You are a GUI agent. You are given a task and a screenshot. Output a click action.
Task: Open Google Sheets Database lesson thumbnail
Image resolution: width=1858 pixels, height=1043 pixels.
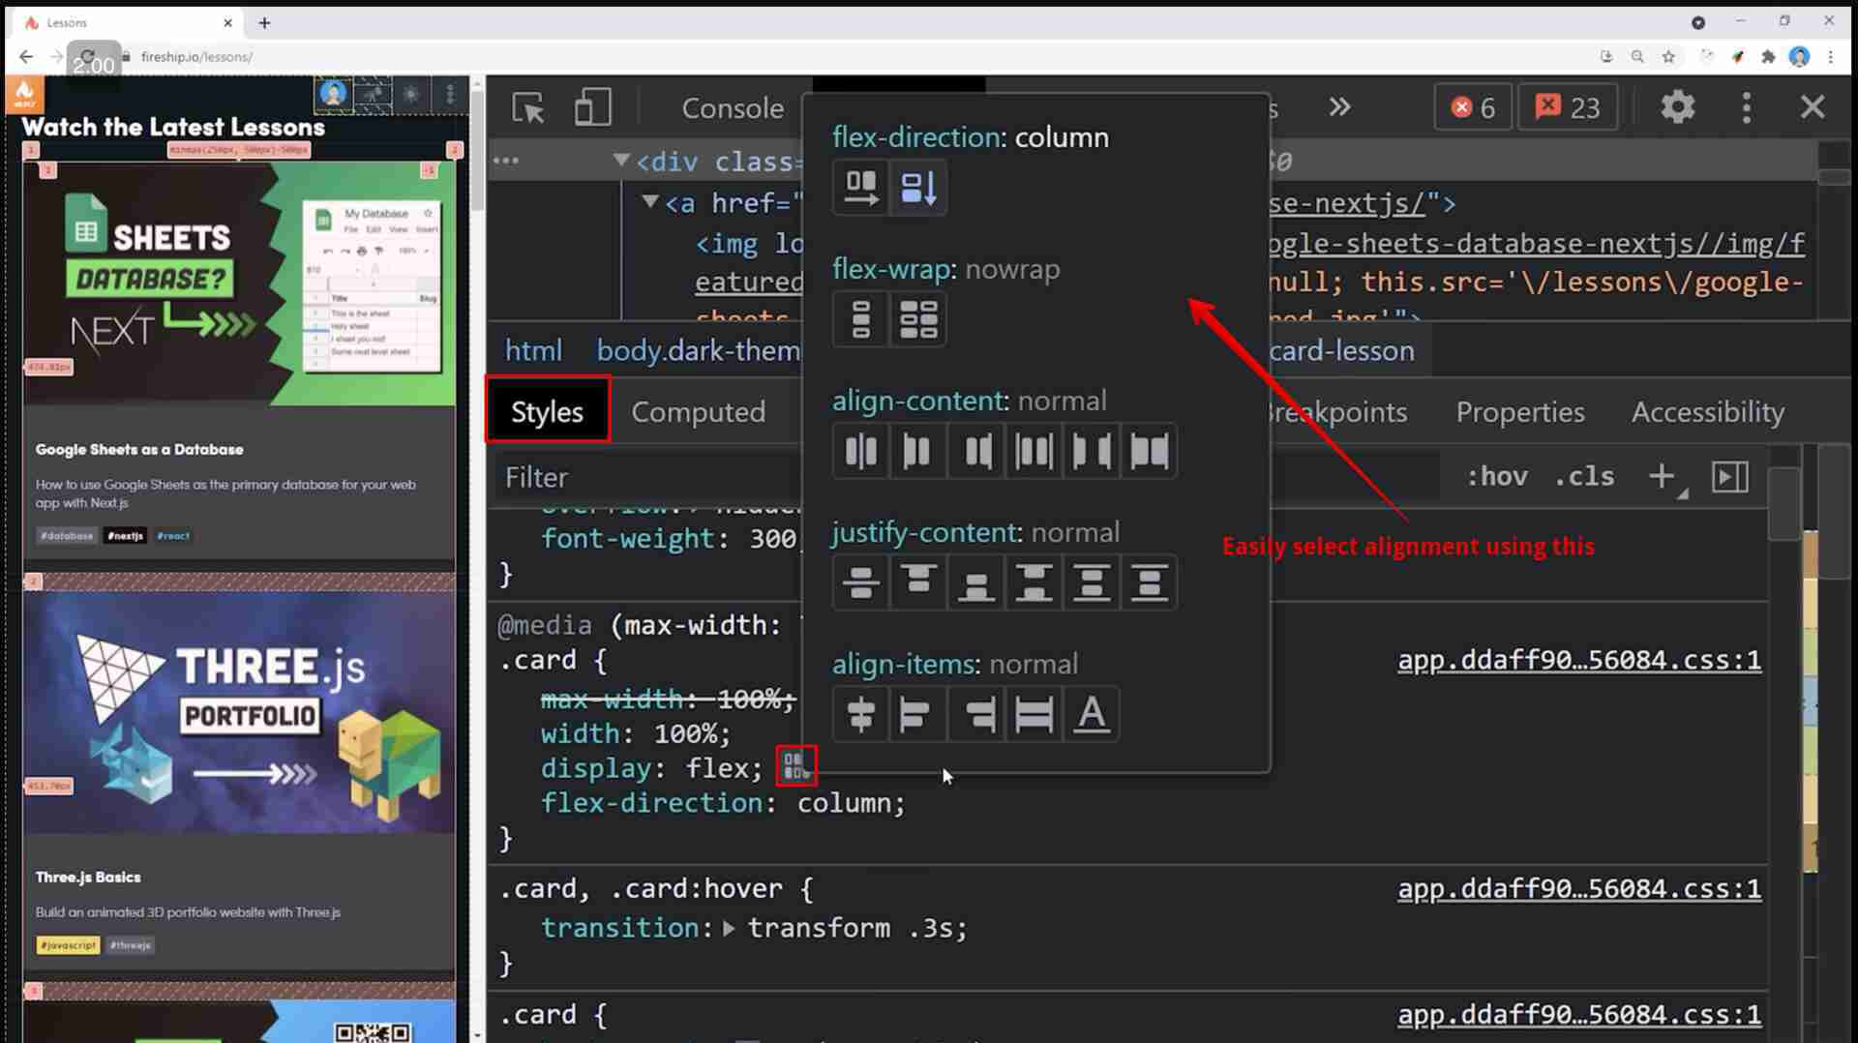pyautogui.click(x=239, y=283)
